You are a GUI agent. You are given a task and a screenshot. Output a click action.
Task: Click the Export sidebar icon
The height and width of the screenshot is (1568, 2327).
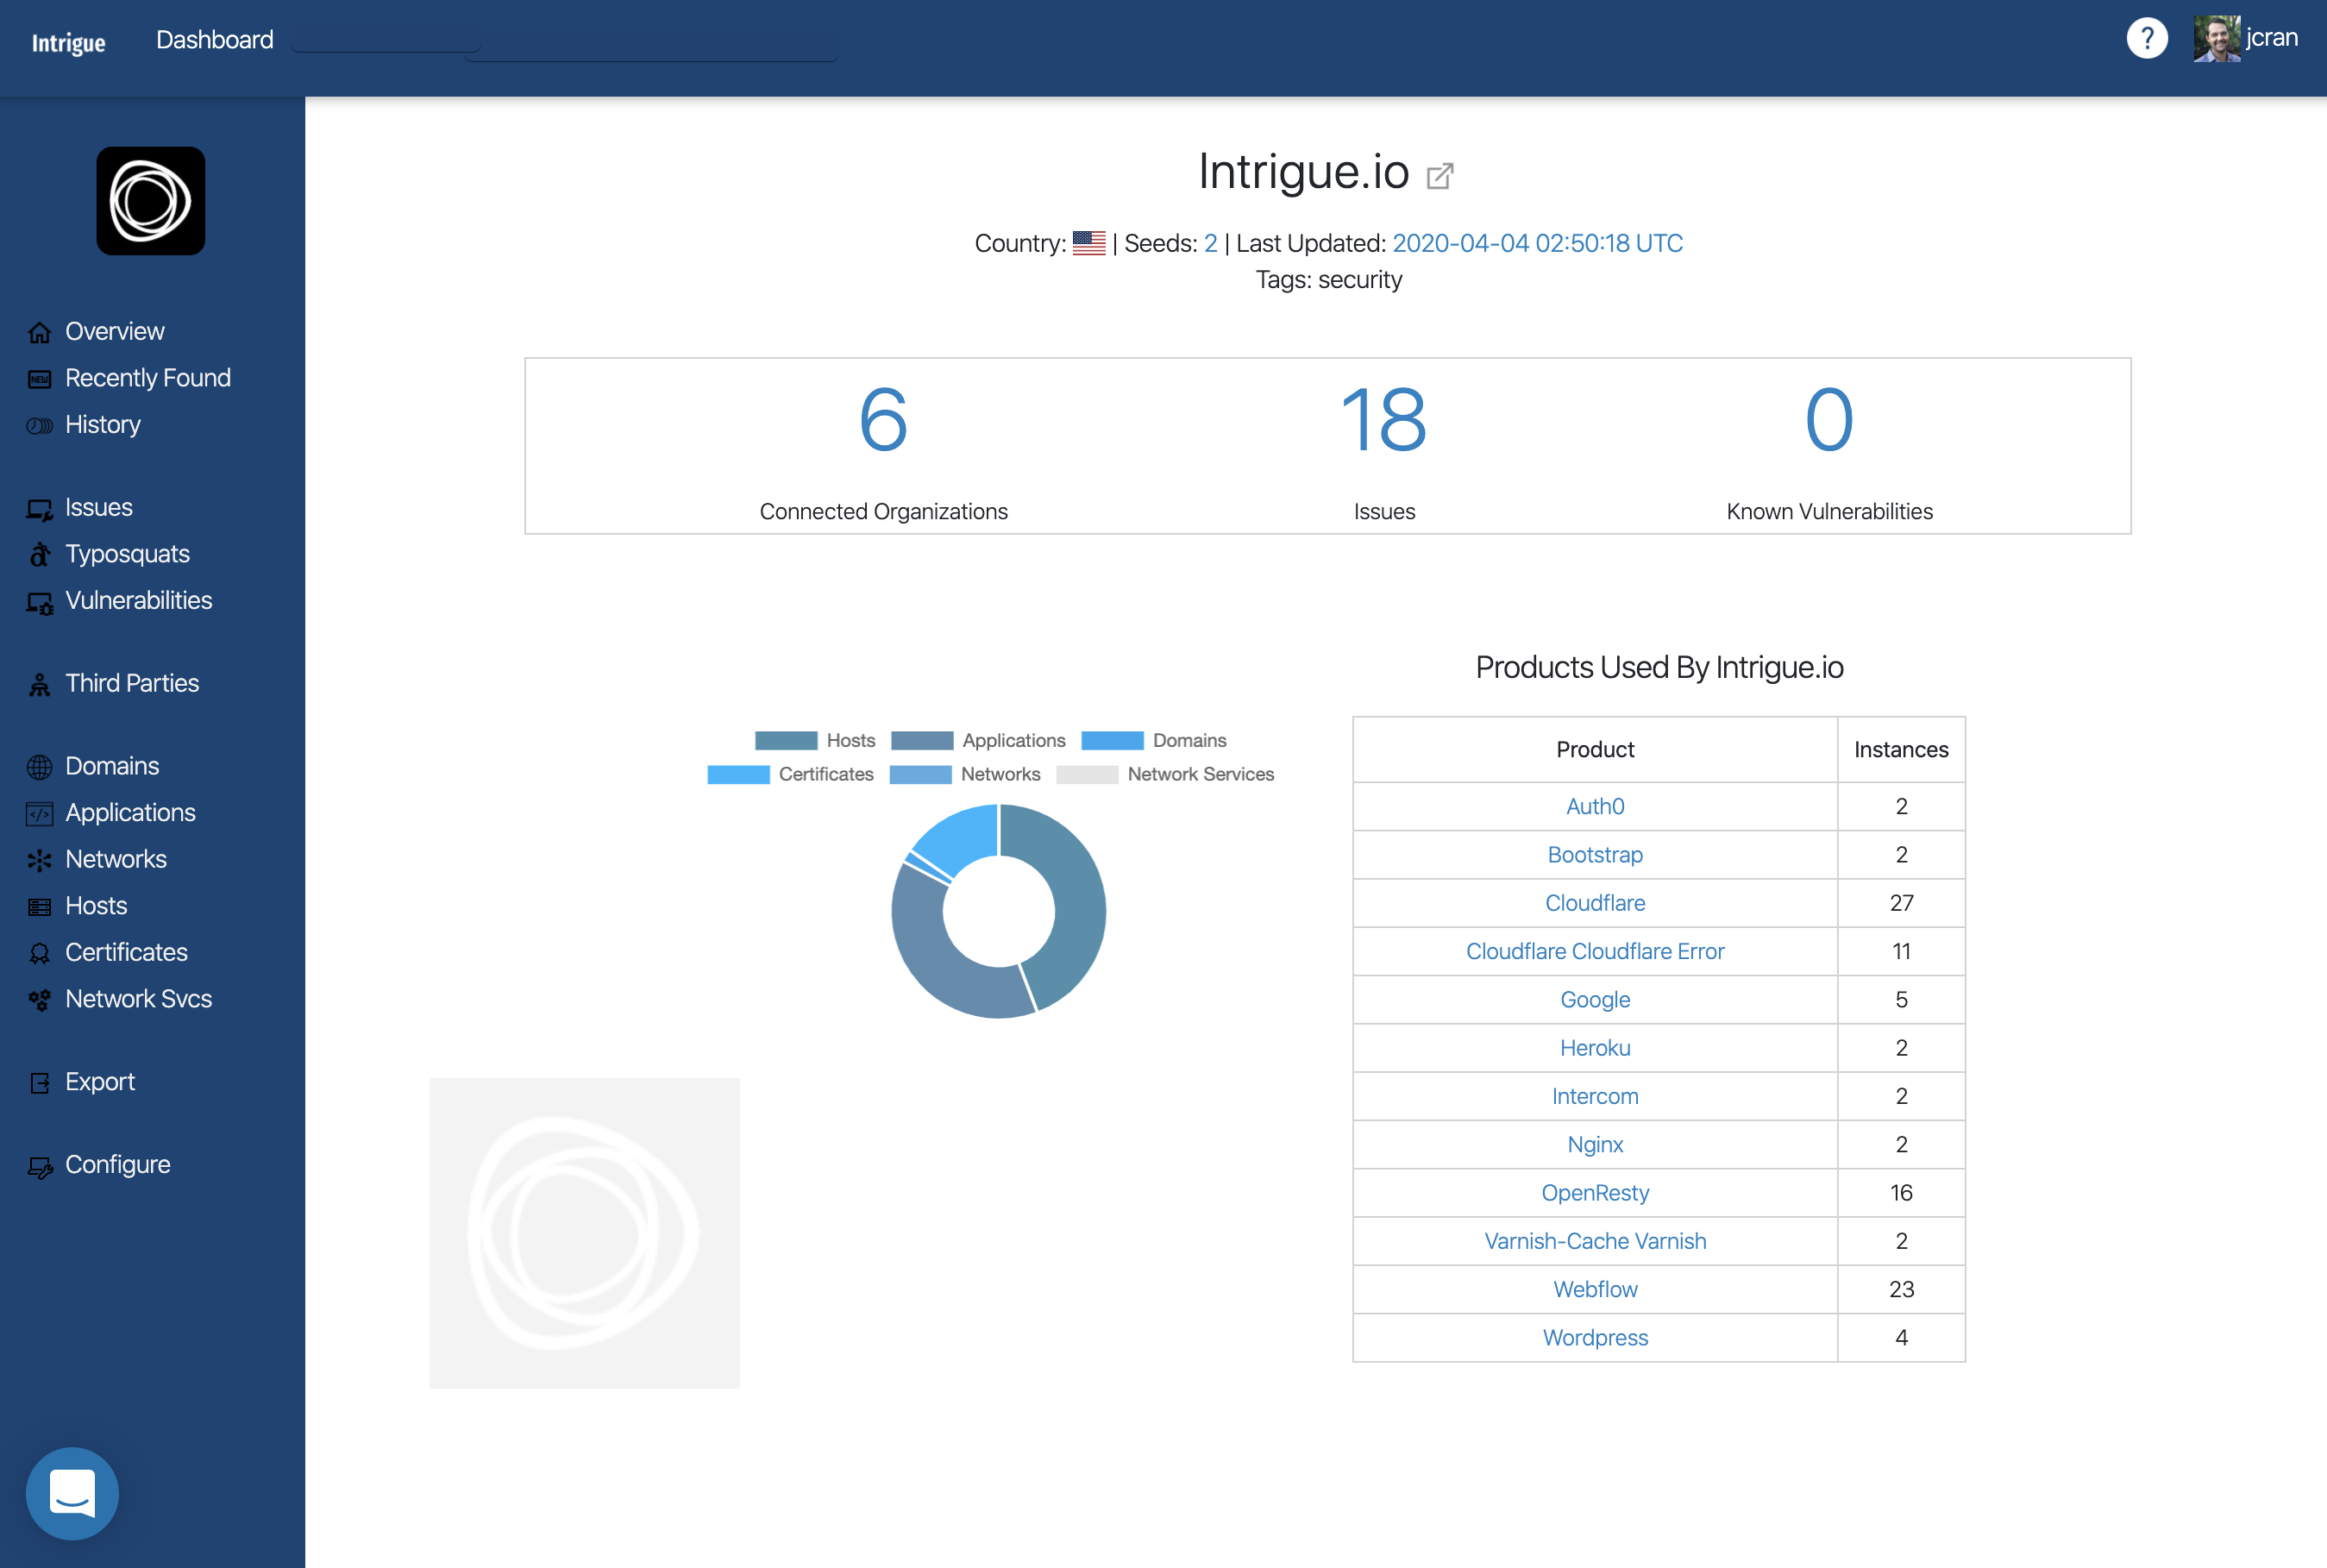pos(39,1083)
